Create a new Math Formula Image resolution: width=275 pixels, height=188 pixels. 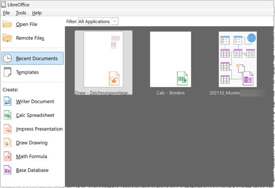(x=31, y=156)
